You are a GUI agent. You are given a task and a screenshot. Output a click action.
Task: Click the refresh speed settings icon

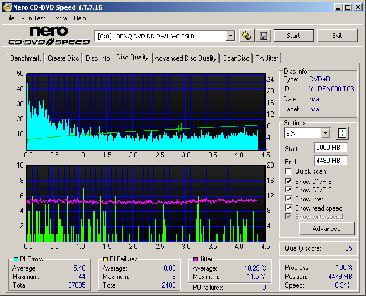[x=342, y=133]
